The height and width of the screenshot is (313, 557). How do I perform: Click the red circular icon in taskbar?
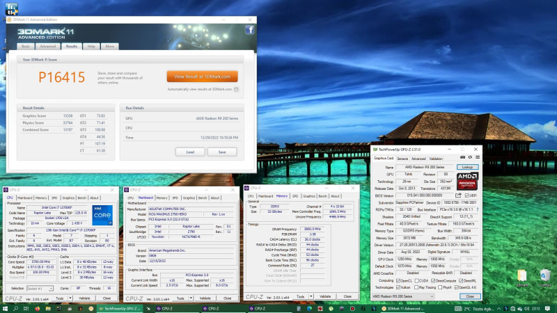pos(352,309)
